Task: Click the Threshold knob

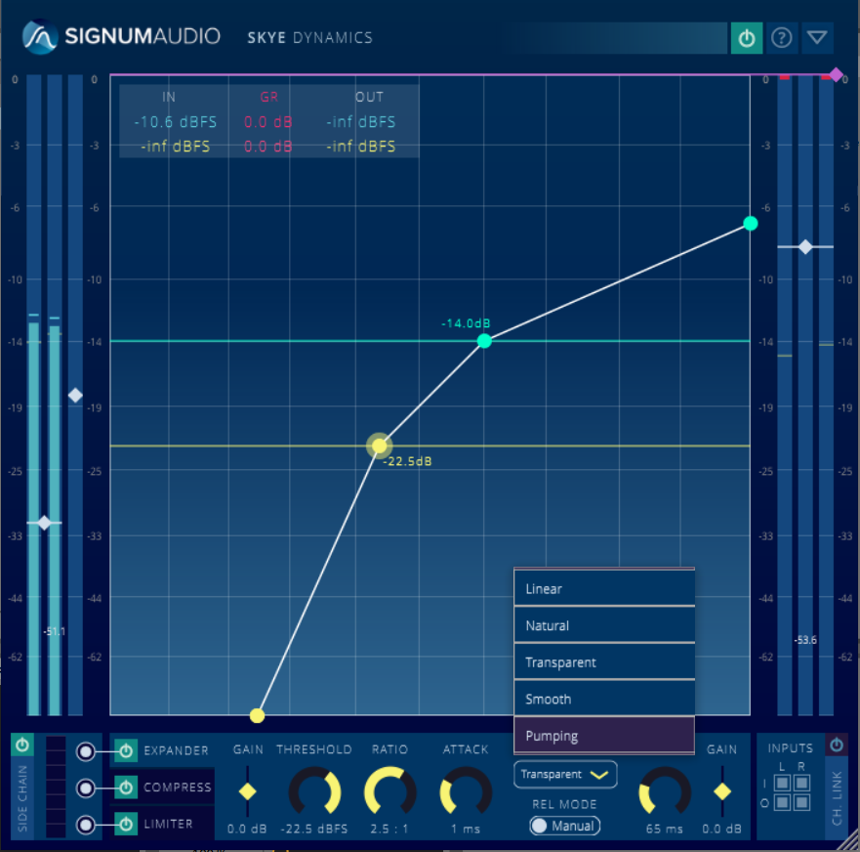Action: pyautogui.click(x=314, y=791)
